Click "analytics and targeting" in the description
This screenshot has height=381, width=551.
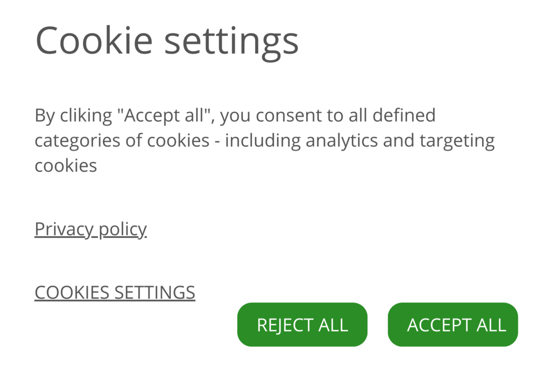pyautogui.click(x=400, y=140)
